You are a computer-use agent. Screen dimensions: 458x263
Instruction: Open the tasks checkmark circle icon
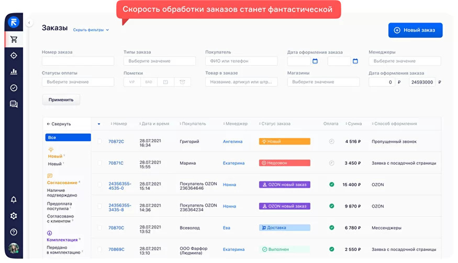point(14,88)
